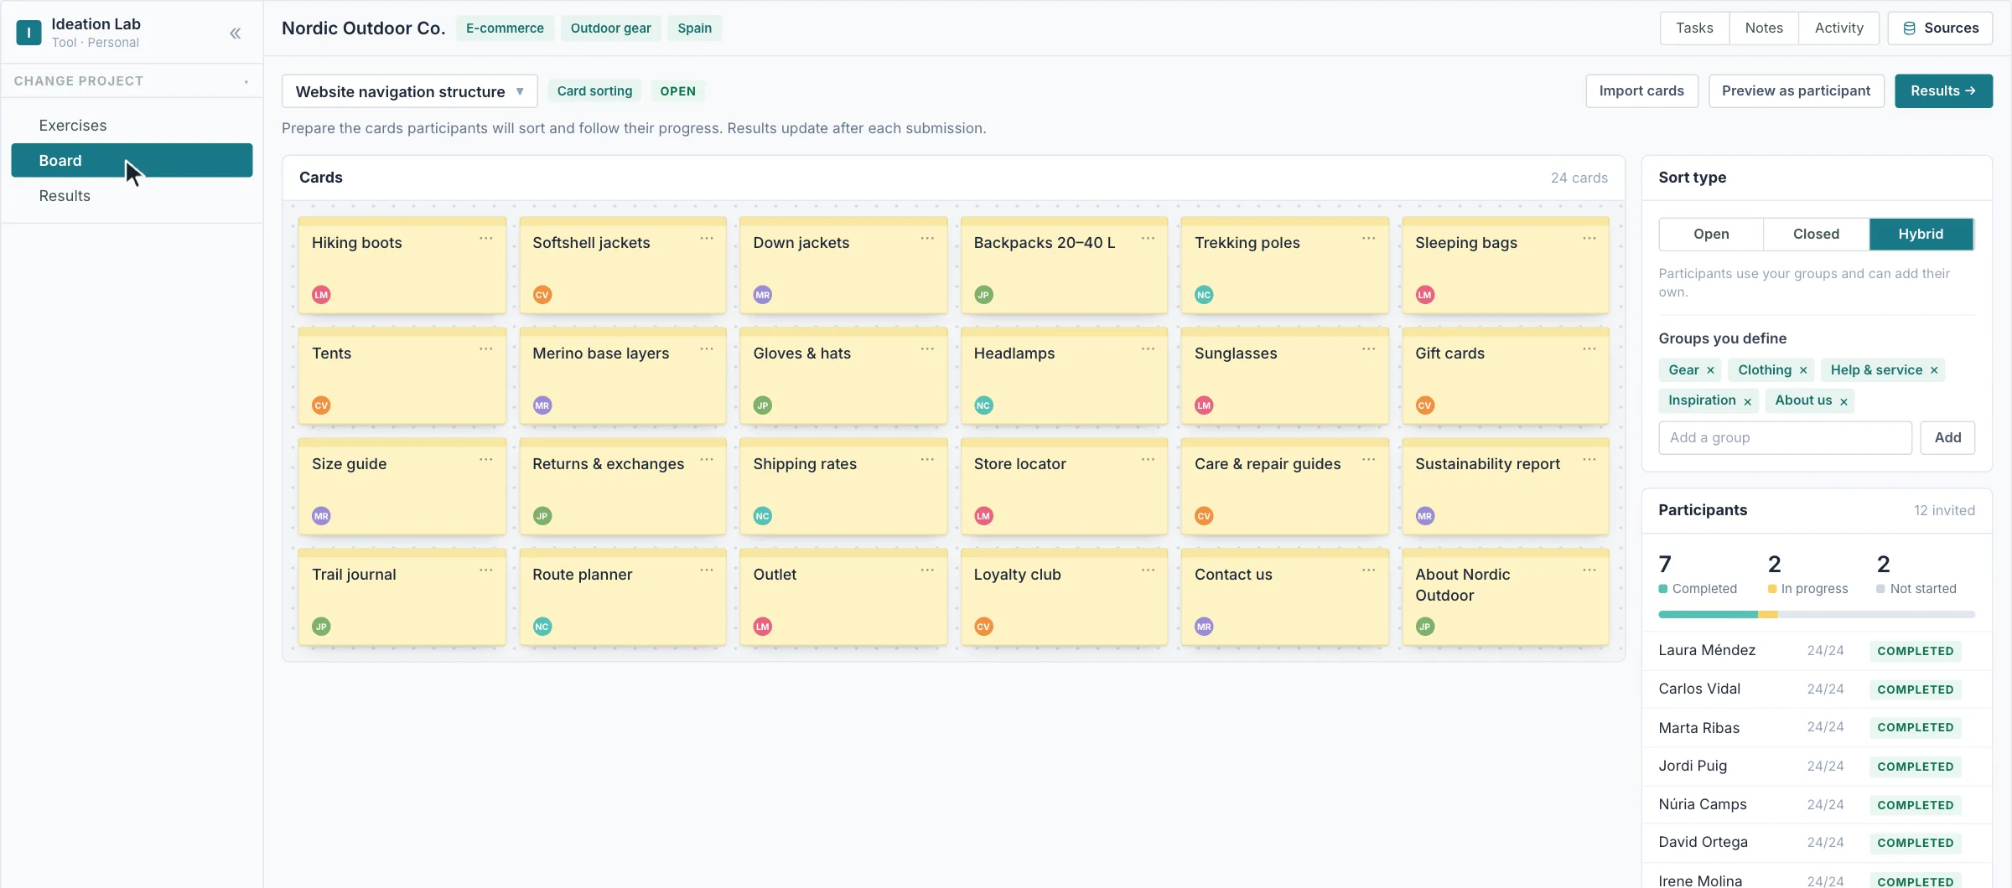Open the Store locator card menu

(1148, 460)
